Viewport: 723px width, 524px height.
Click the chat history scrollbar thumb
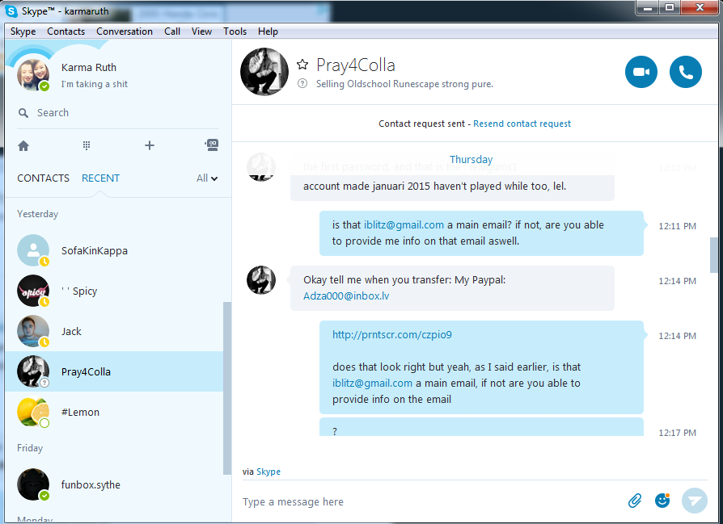(x=714, y=255)
